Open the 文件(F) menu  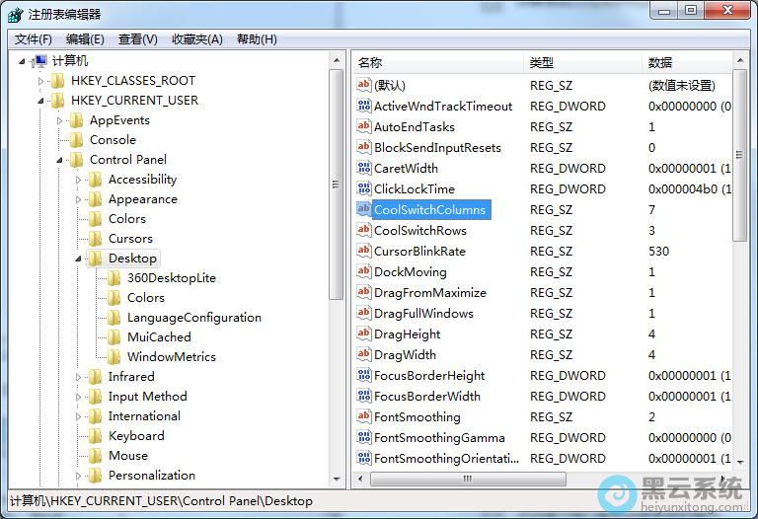point(33,39)
